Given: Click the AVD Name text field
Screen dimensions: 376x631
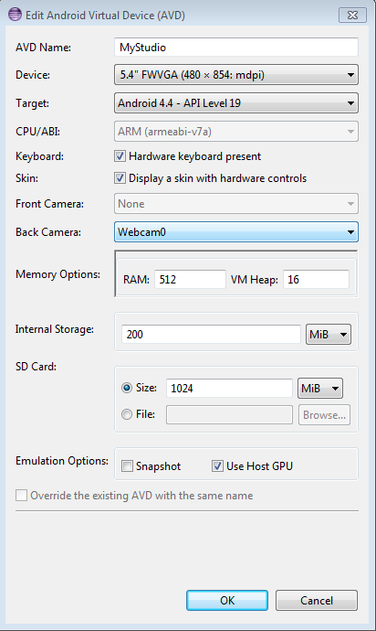Looking at the screenshot, I should coord(236,47).
